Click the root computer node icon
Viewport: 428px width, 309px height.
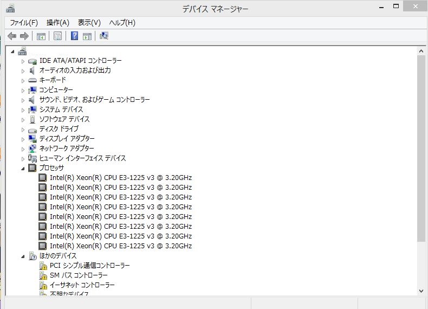[22, 51]
